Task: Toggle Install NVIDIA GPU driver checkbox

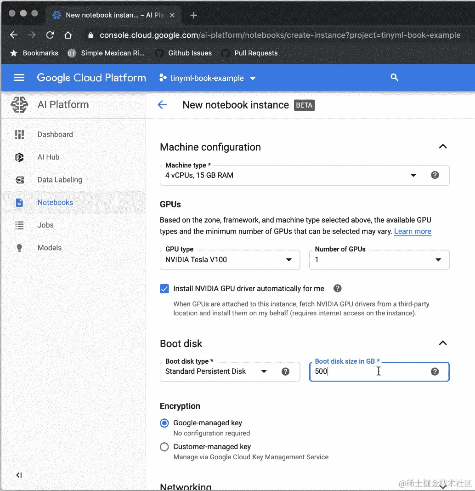Action: (164, 288)
